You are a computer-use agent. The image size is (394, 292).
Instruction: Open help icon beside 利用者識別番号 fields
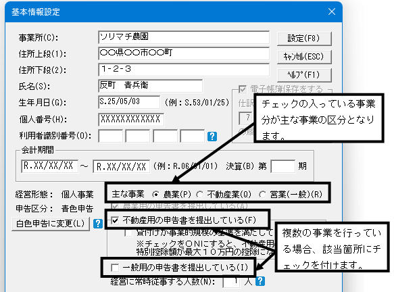[x=212, y=137]
